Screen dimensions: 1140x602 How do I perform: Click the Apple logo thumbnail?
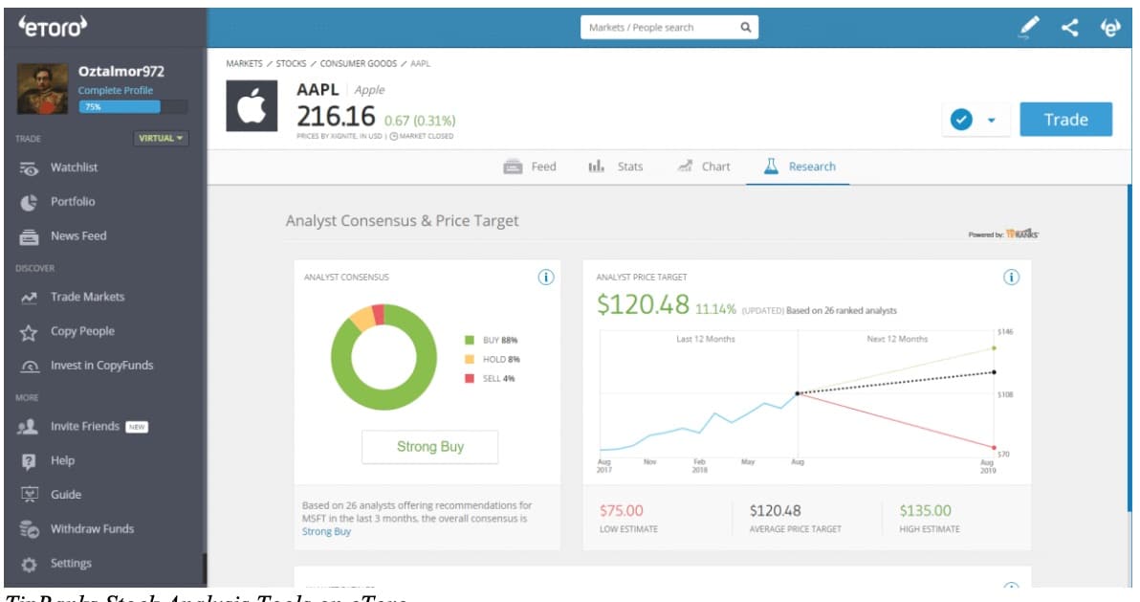click(252, 106)
